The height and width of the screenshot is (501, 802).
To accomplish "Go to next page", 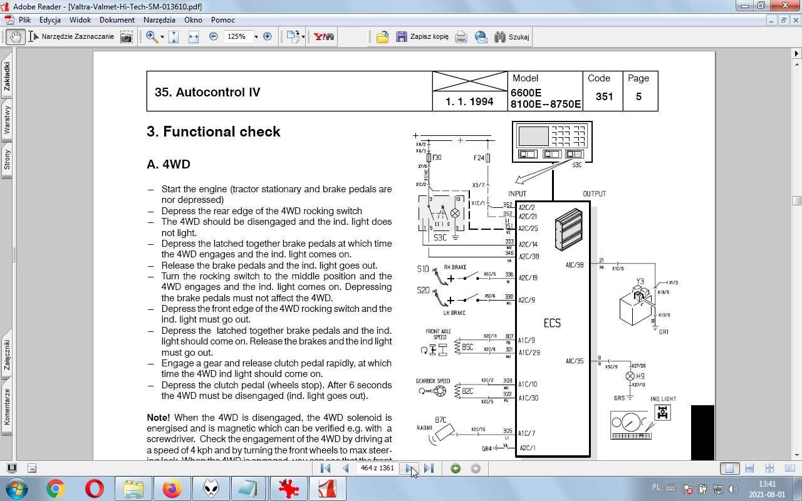I will (x=409, y=468).
